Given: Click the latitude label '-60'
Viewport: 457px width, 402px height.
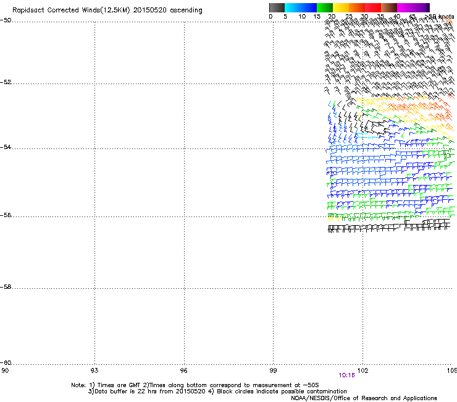Looking at the screenshot, I should click(x=6, y=363).
